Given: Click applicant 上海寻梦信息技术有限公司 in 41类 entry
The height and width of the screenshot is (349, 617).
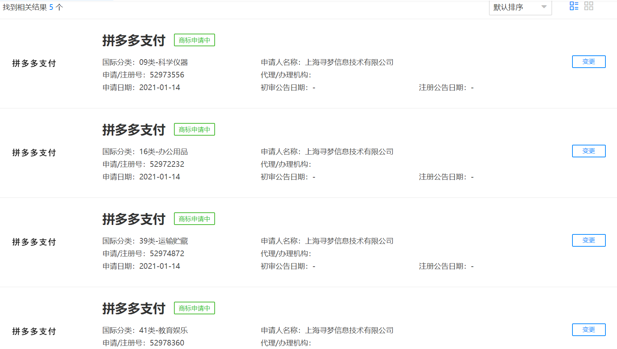Looking at the screenshot, I should [349, 330].
